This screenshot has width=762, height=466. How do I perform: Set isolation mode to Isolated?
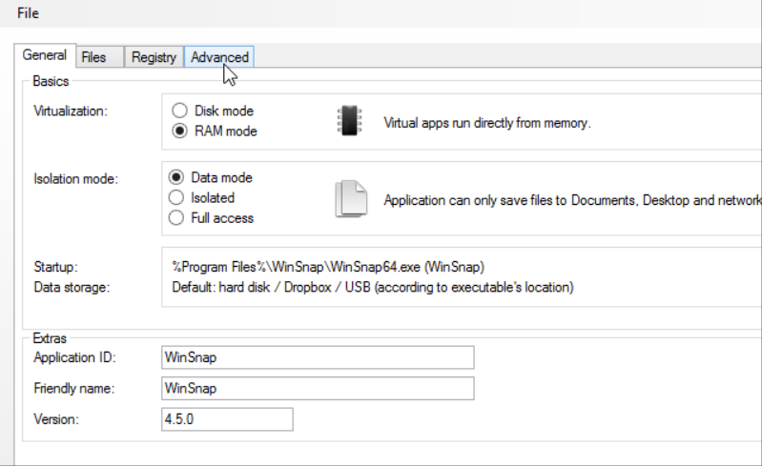pos(175,197)
